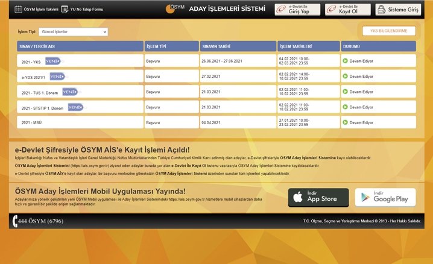This screenshot has height=264, width=433.
Task: Click green status icon in STSTIP row
Action: [345, 107]
